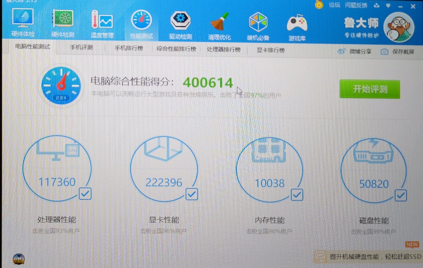
Task: Open the 装机必备 essential software section
Action: 258,26
